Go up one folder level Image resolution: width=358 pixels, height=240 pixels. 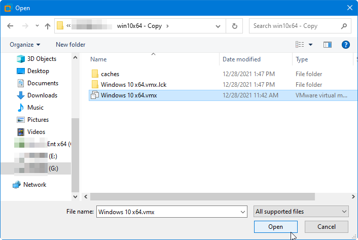(x=48, y=26)
